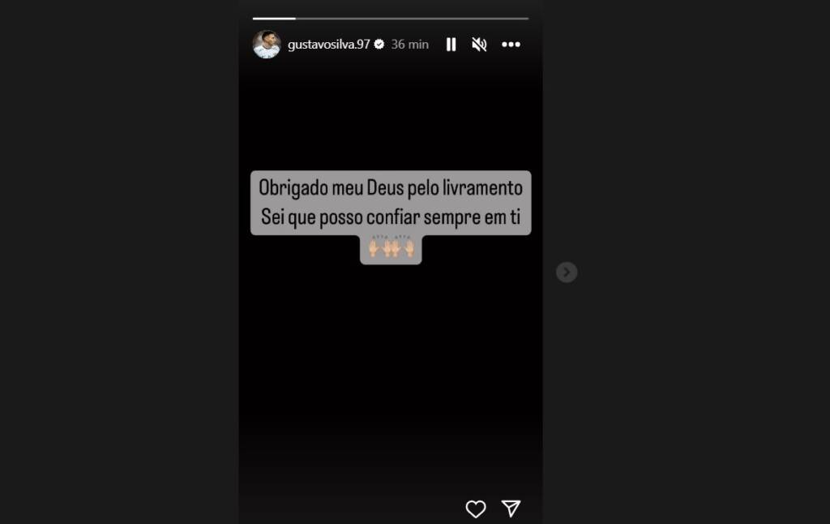The width and height of the screenshot is (830, 524).
Task: Unmute the story sound
Action: tap(479, 45)
